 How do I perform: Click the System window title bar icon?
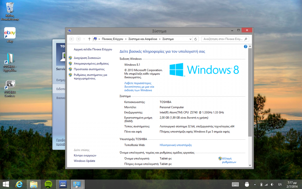coord(69,31)
